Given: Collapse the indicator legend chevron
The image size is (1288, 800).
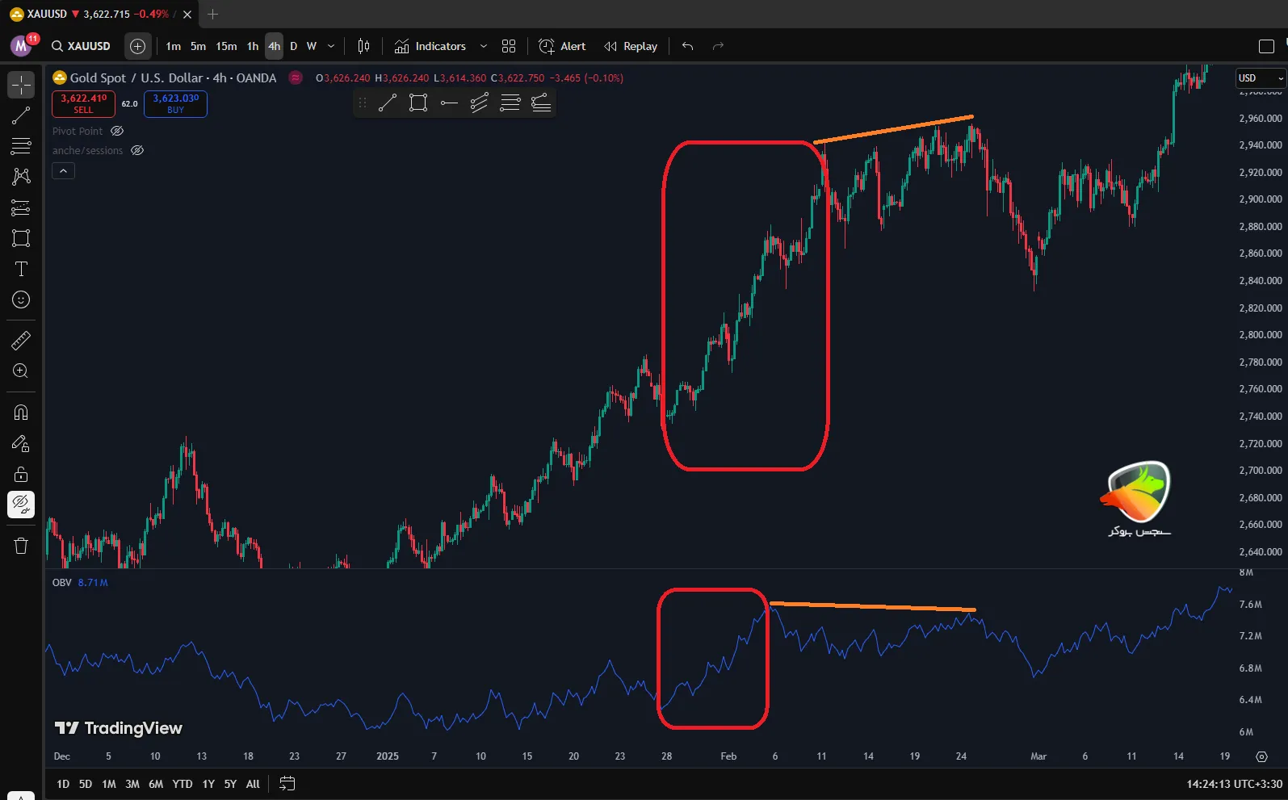Looking at the screenshot, I should 63,170.
